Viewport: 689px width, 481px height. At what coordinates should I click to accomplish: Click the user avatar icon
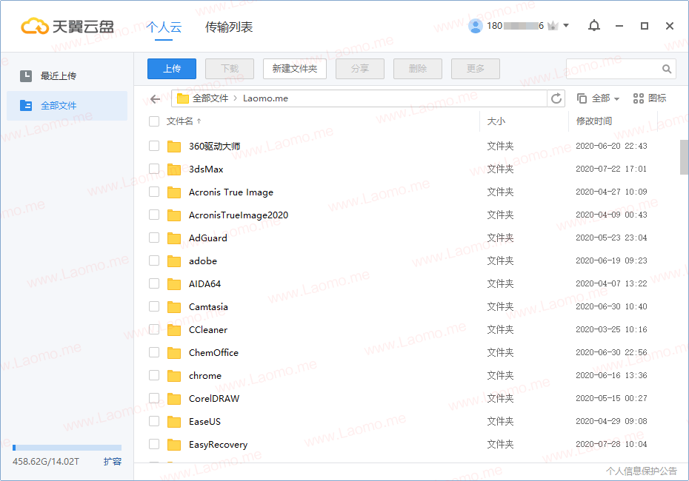point(476,26)
